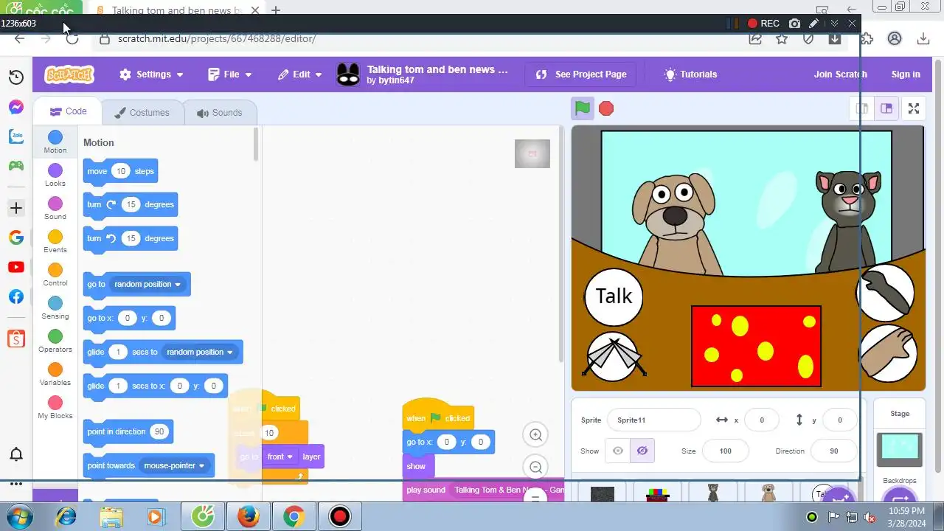Open Firefox from the taskbar

tap(248, 516)
